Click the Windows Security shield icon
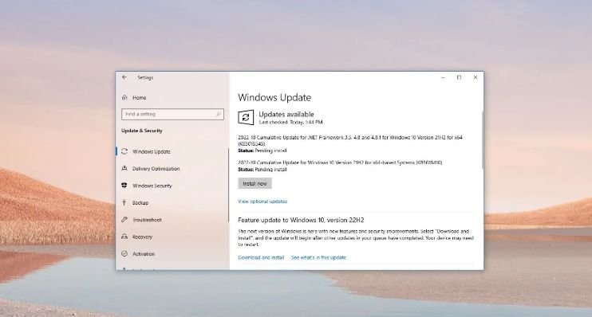 [x=124, y=185]
